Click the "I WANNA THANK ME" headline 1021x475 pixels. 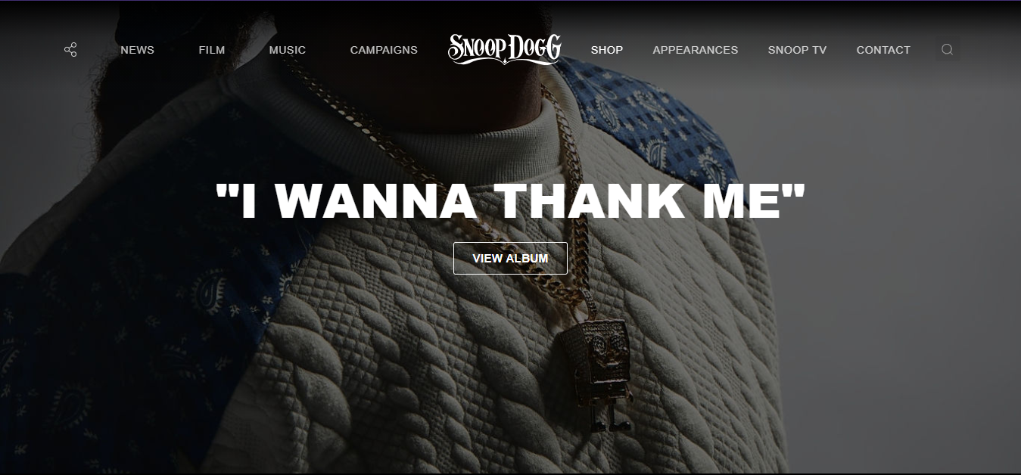click(510, 200)
